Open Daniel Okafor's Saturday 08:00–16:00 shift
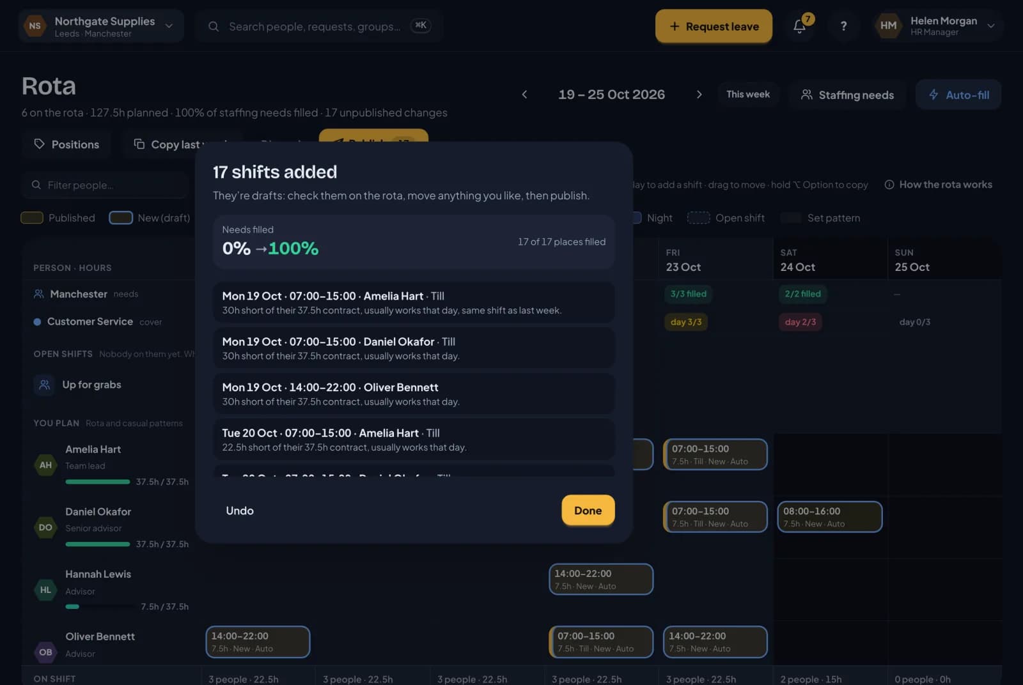This screenshot has width=1023, height=685. pyautogui.click(x=830, y=517)
